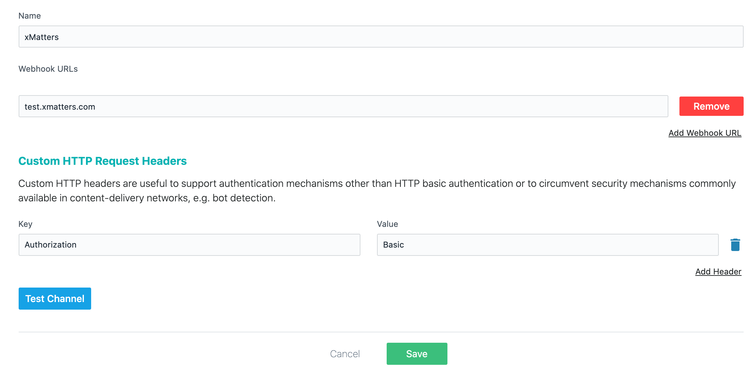Remove the test.xmatters.com webhook URL
Image resolution: width=754 pixels, height=371 pixels.
coord(711,106)
